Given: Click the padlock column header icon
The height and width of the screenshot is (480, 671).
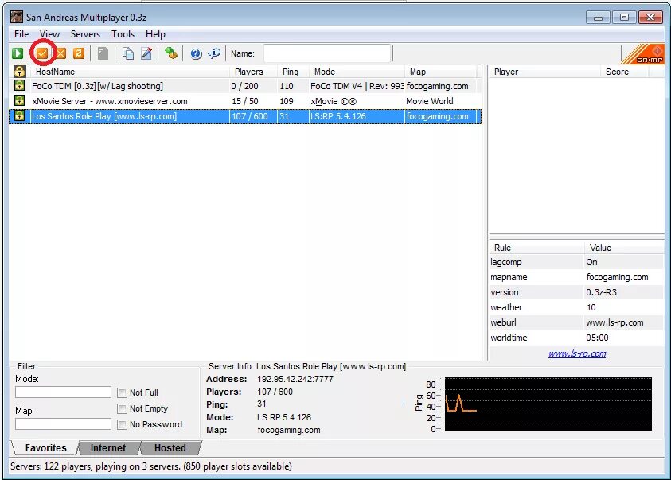Looking at the screenshot, I should coord(19,72).
